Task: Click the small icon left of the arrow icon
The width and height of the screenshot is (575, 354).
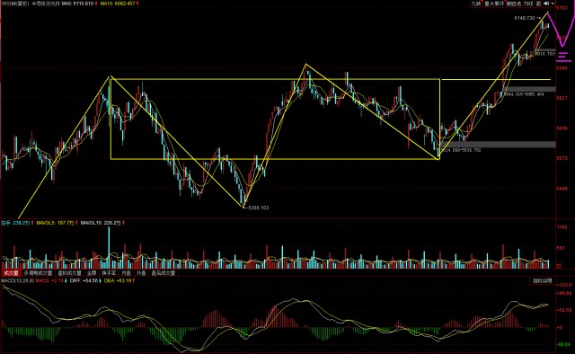Action: 538,4
